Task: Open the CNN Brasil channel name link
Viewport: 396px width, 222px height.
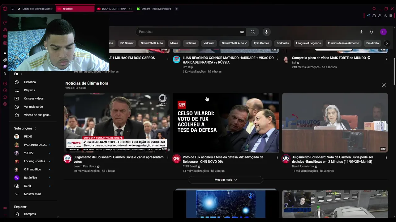Action: (190, 166)
